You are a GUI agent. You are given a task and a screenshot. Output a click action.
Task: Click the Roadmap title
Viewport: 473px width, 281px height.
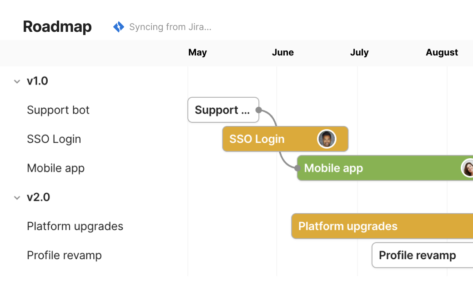pos(57,26)
